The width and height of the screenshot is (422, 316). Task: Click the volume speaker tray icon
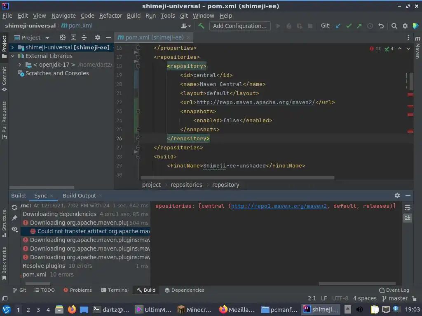359,309
